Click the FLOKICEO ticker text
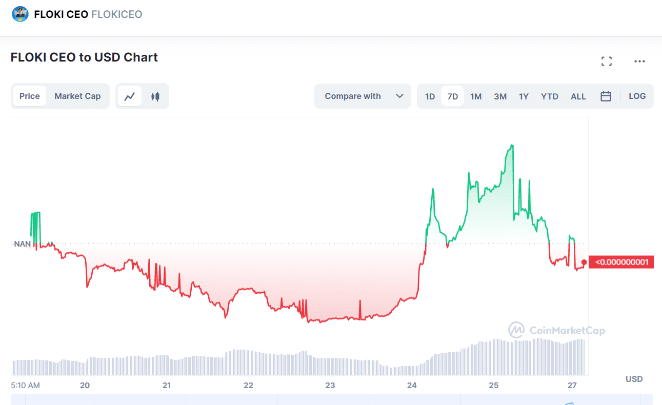The image size is (662, 405). point(116,14)
